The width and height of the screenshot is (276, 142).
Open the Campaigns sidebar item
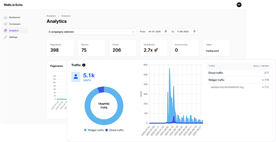coord(15,24)
